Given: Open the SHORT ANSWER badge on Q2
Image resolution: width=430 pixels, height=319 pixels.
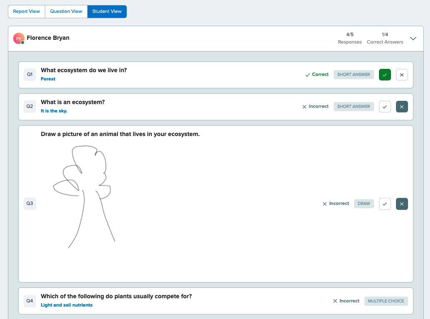Looking at the screenshot, I should tap(354, 107).
